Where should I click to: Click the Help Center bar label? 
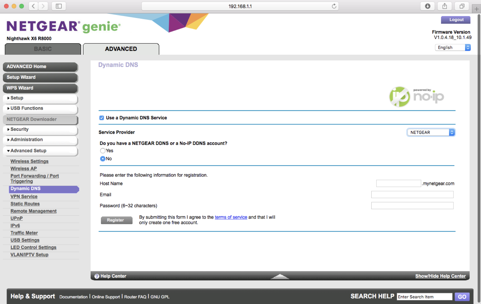113,276
